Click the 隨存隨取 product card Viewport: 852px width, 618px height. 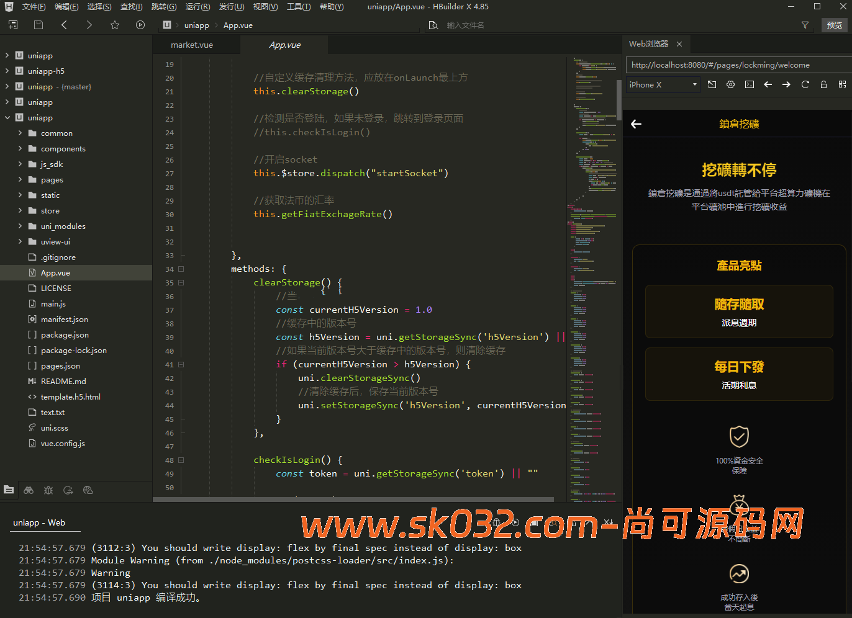pyautogui.click(x=739, y=311)
